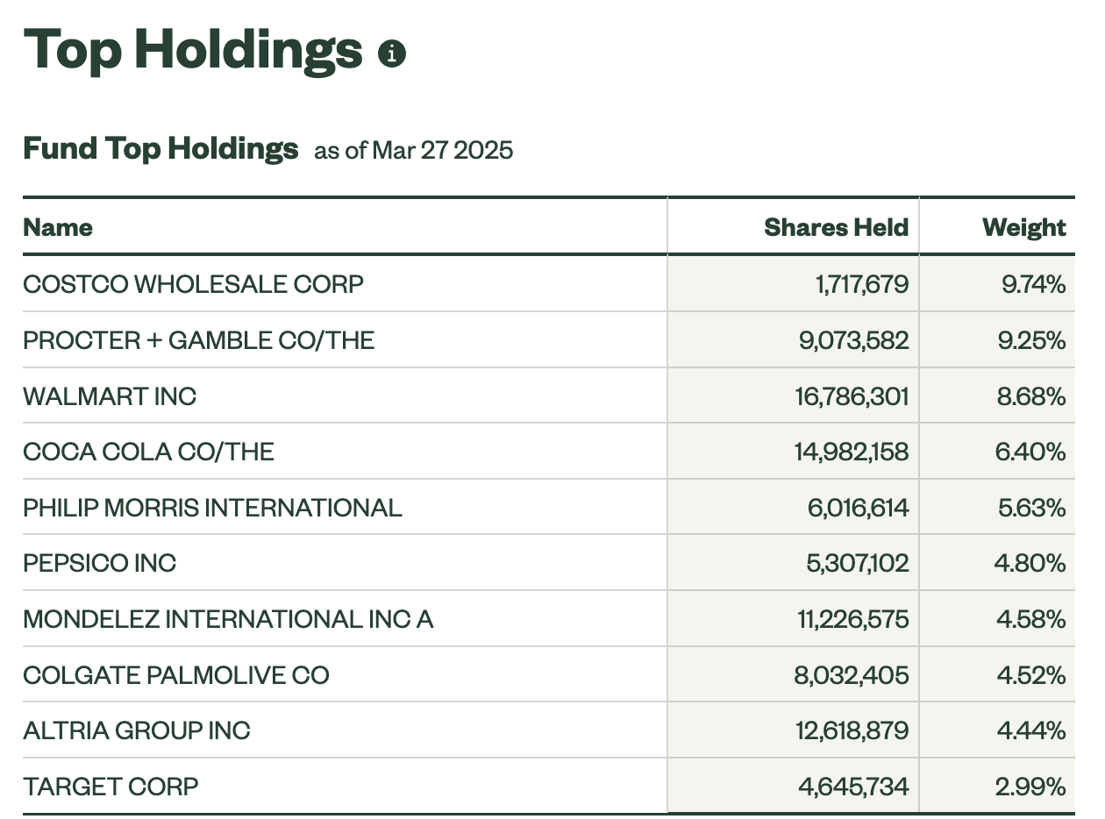Select the COSTCO WHOLESALE CORP row name

(194, 284)
